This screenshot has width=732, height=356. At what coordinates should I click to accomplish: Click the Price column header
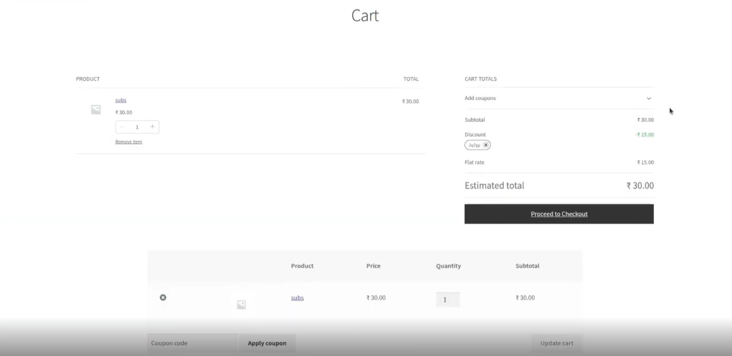pyautogui.click(x=373, y=266)
